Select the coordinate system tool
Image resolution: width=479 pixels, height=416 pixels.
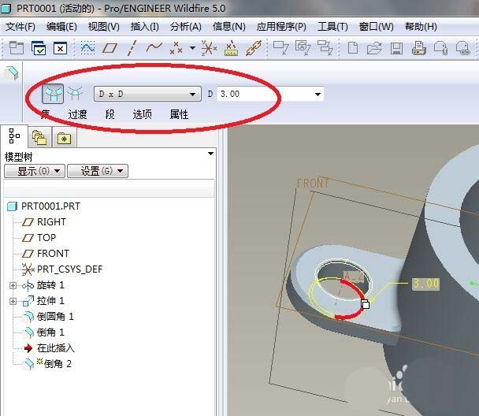tap(209, 48)
